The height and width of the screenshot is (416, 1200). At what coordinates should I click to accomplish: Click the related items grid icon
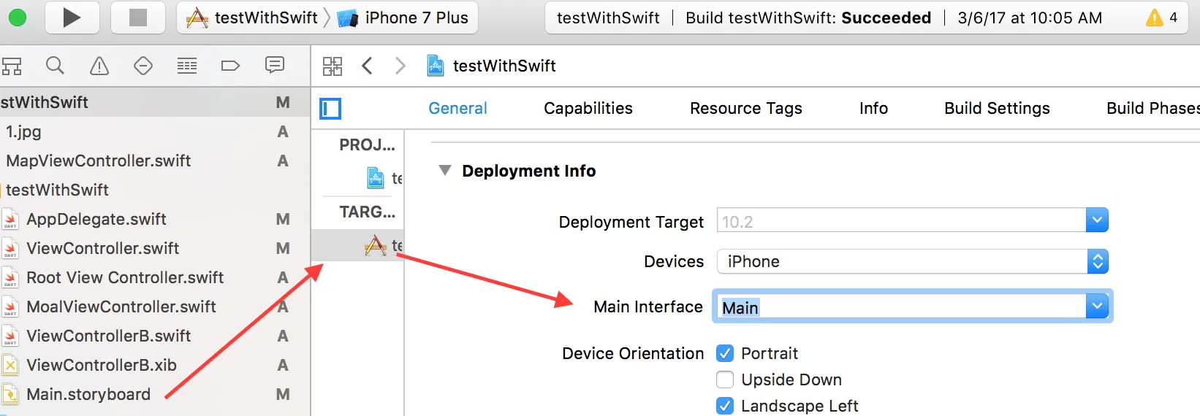pos(333,66)
